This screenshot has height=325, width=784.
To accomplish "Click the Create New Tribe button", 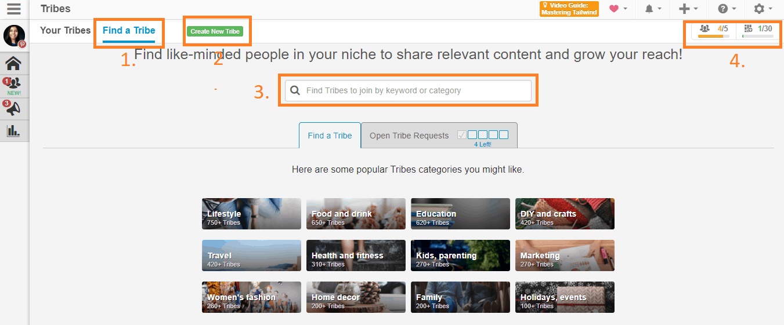I will pyautogui.click(x=215, y=31).
